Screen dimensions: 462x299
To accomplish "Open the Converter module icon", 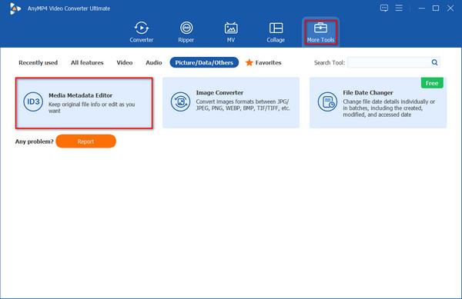I will click(x=142, y=28).
